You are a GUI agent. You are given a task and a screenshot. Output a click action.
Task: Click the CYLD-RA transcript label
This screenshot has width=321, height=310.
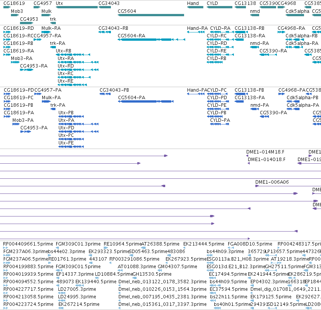click(x=220, y=28)
